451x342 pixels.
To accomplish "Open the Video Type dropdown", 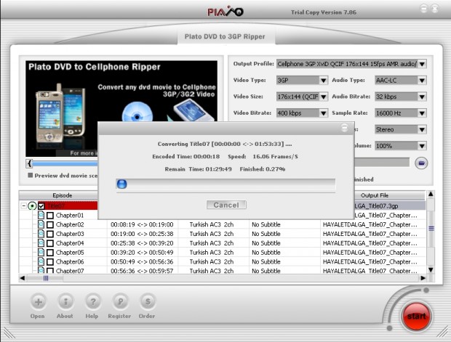I will [323, 80].
